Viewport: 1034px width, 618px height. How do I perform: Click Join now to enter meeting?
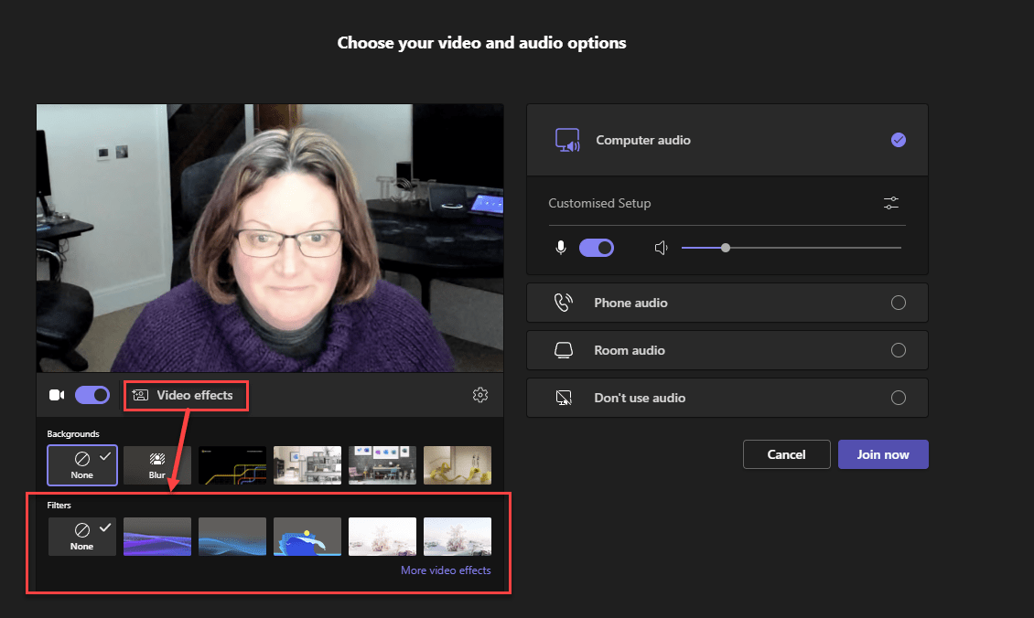point(883,454)
